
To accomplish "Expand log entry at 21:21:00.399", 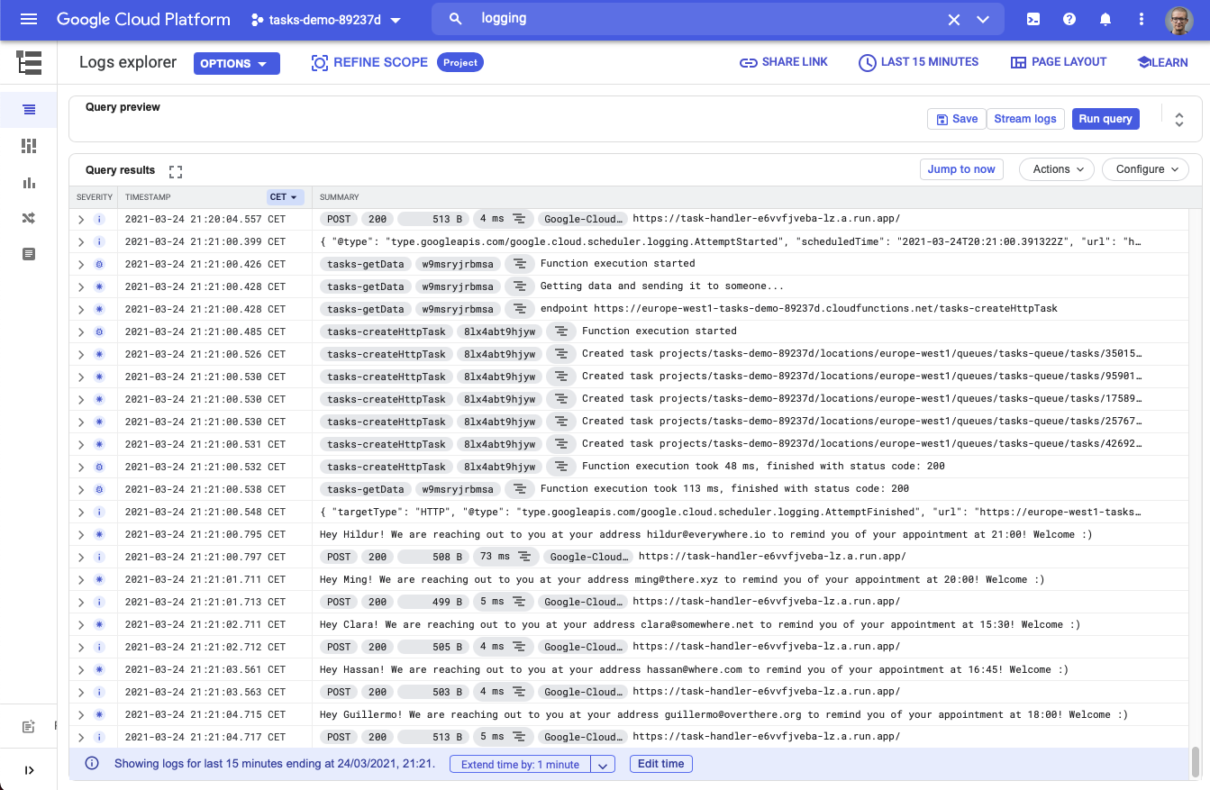I will [81, 241].
